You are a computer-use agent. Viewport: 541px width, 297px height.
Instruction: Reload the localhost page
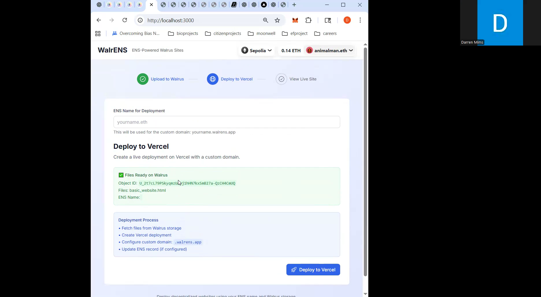[x=125, y=20]
